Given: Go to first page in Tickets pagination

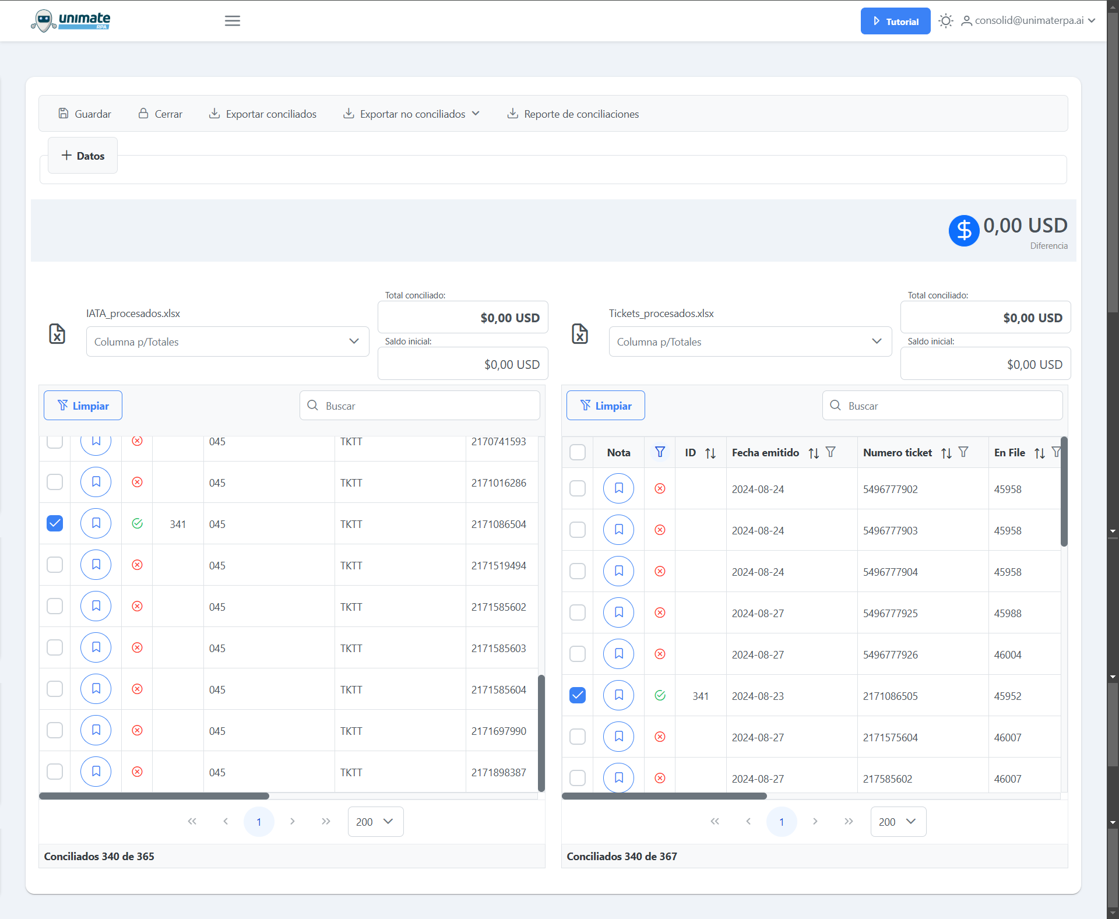Looking at the screenshot, I should [x=715, y=822].
